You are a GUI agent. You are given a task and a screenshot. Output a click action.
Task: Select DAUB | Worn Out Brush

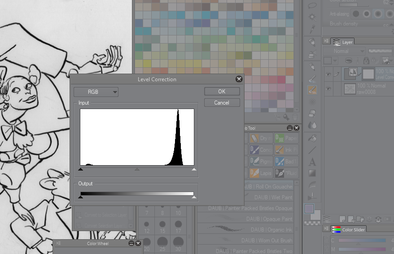[245, 241]
